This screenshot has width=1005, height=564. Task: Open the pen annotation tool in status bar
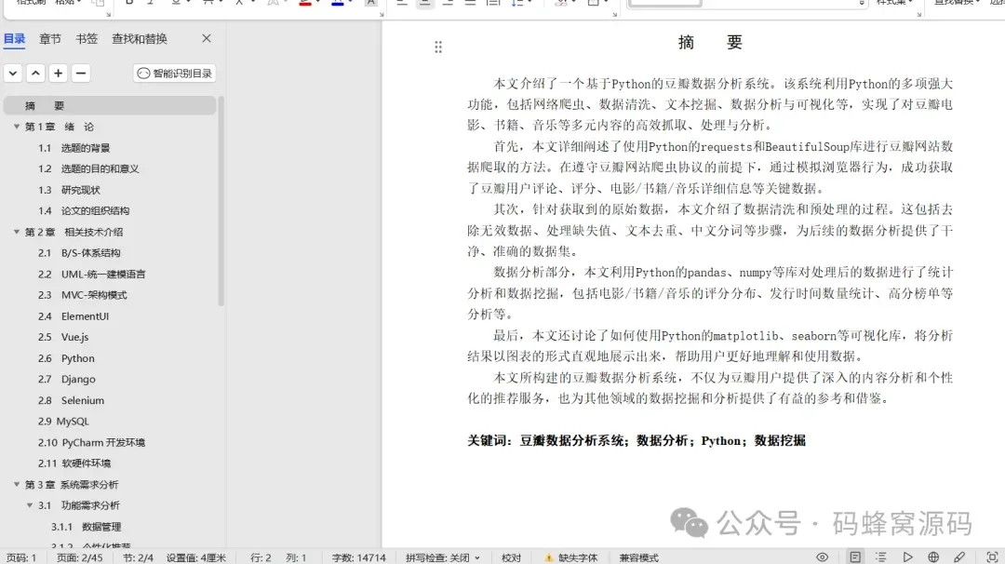click(x=959, y=557)
